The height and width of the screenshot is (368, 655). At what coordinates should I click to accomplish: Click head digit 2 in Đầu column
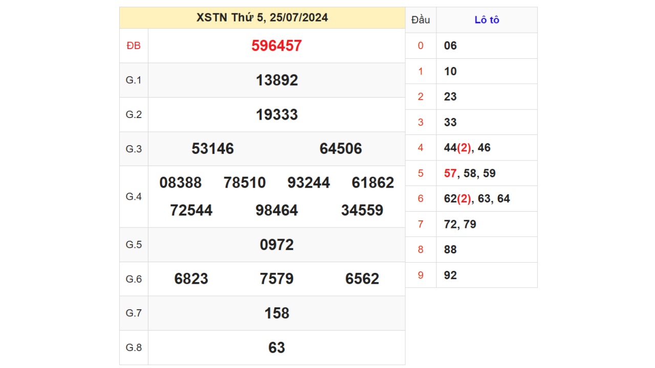click(421, 97)
